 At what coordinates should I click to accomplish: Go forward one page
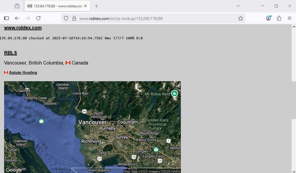28,18
